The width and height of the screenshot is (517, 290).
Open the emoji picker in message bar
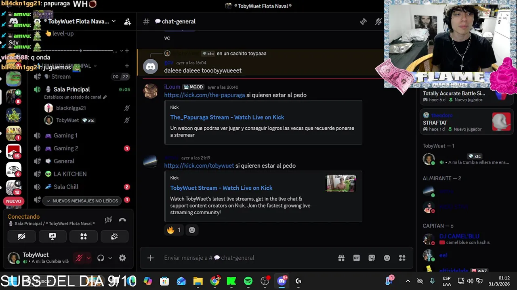pyautogui.click(x=387, y=258)
